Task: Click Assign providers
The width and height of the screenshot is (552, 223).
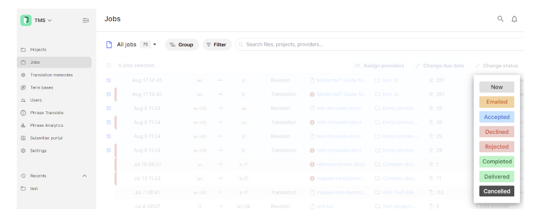Action: pyautogui.click(x=380, y=65)
